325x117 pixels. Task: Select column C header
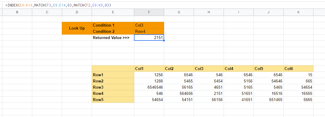pyautogui.click(x=47, y=12)
